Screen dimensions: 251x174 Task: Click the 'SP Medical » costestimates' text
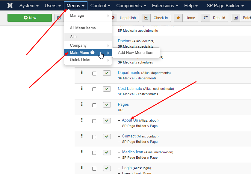138,94
